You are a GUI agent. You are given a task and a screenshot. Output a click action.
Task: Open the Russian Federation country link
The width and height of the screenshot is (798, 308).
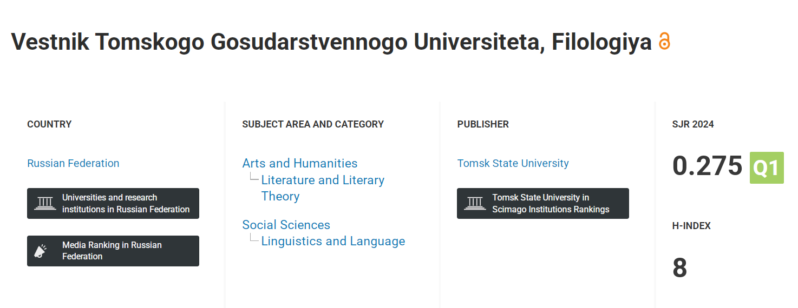click(73, 163)
